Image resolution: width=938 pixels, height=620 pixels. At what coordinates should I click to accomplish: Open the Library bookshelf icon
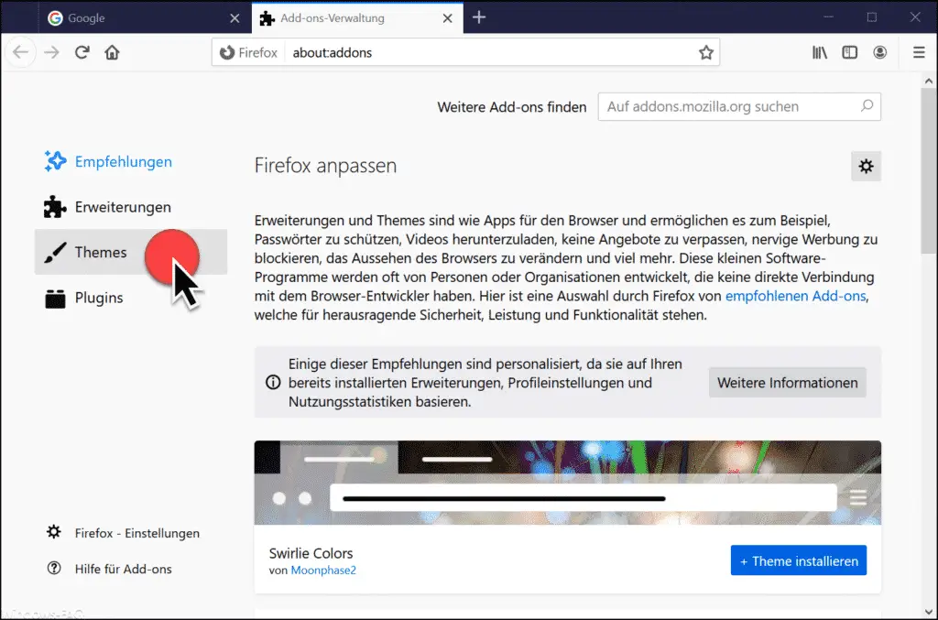[x=820, y=52]
